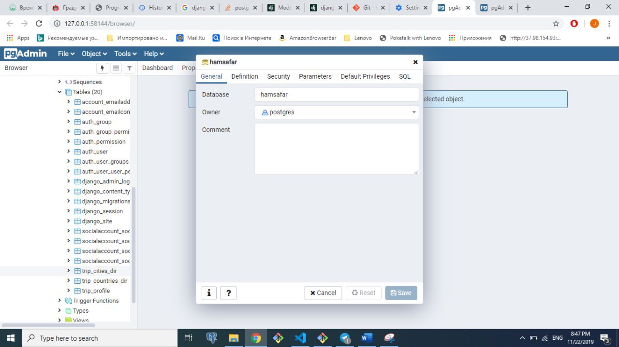Click the Filtered Rows funnel icon
619x347 pixels.
129,68
